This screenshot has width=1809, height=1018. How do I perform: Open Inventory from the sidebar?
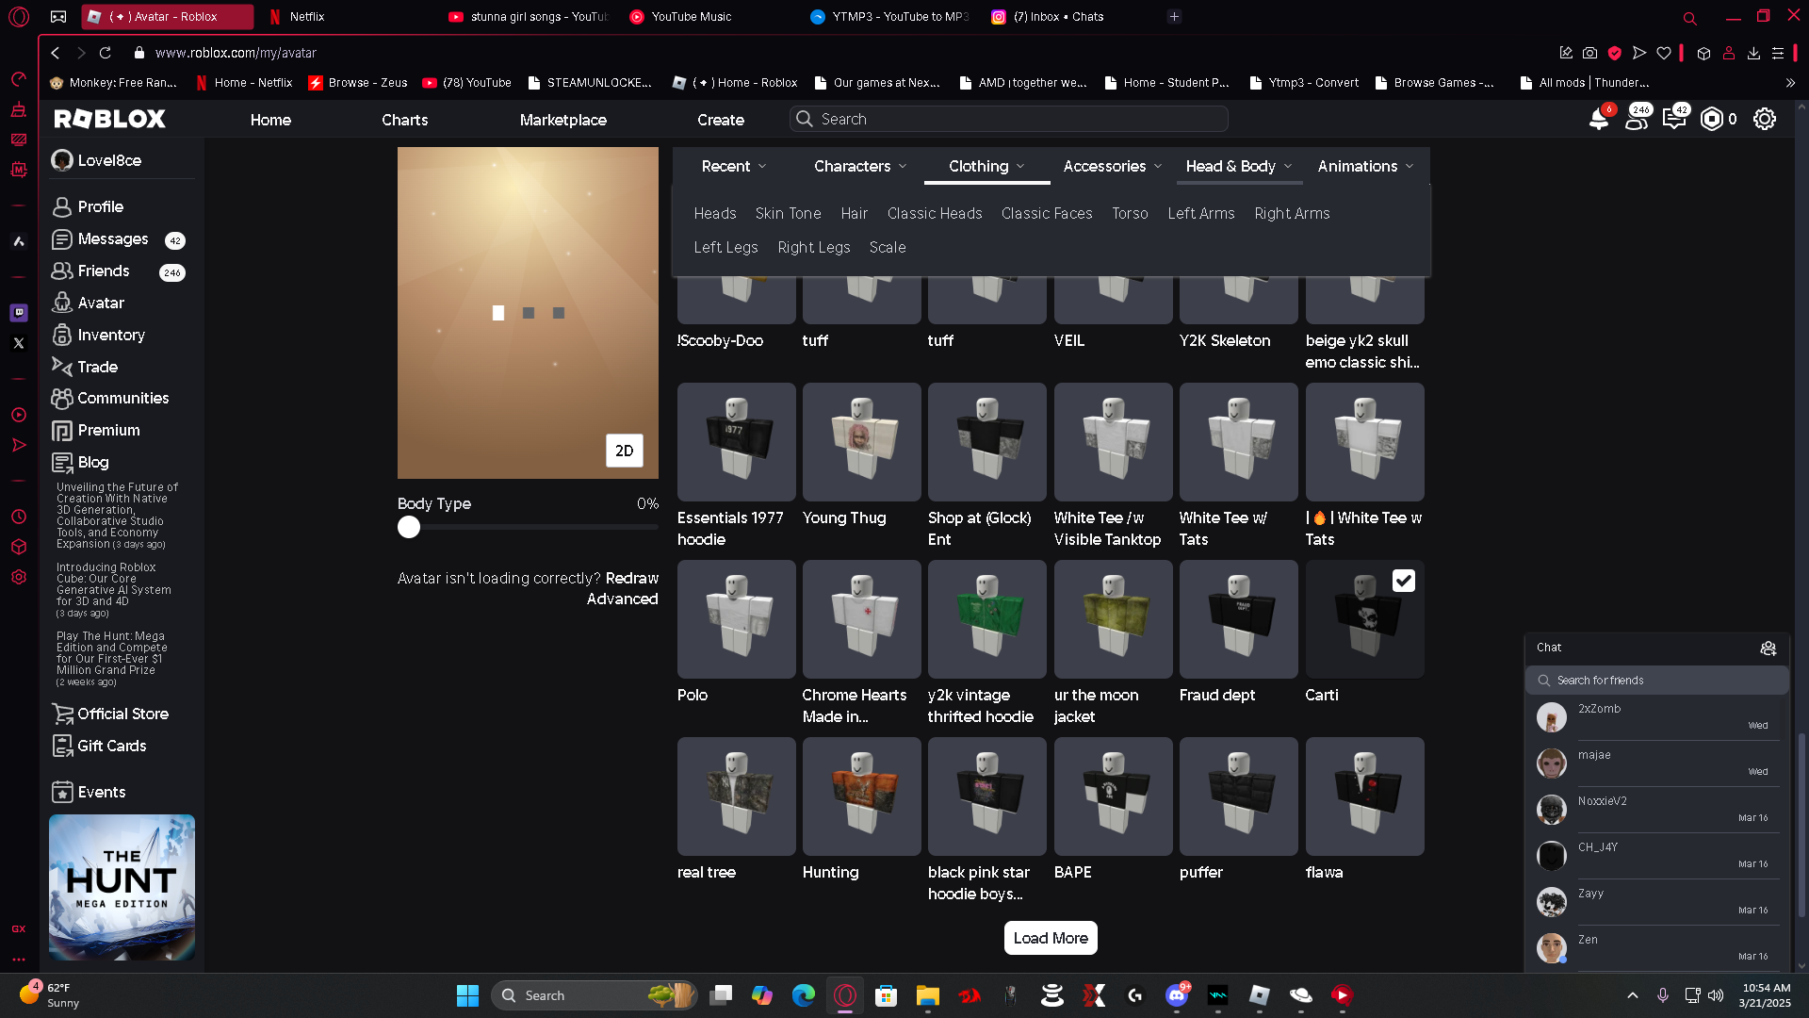pos(110,335)
